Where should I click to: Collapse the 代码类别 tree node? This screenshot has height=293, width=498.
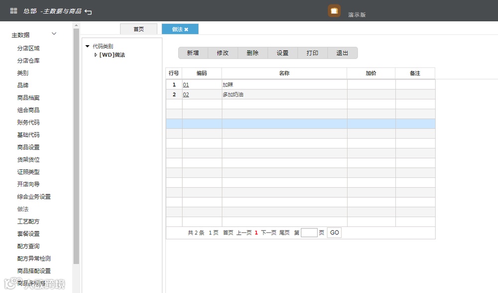[87, 46]
